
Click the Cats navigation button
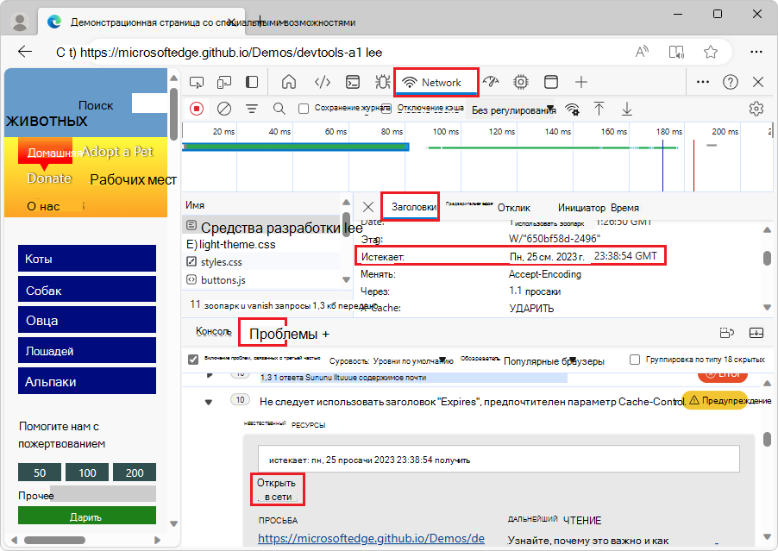(87, 259)
